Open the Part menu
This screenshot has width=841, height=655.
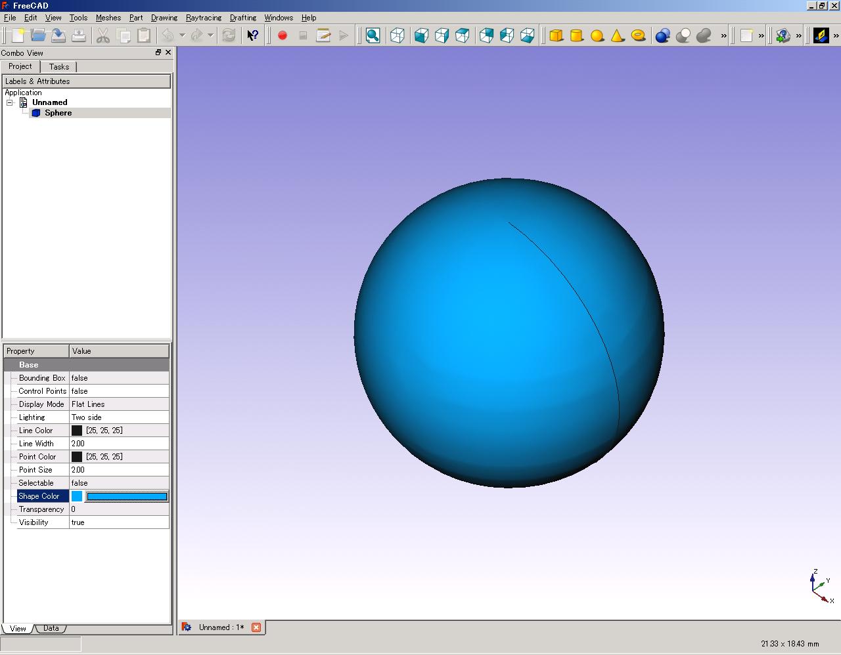pyautogui.click(x=136, y=18)
